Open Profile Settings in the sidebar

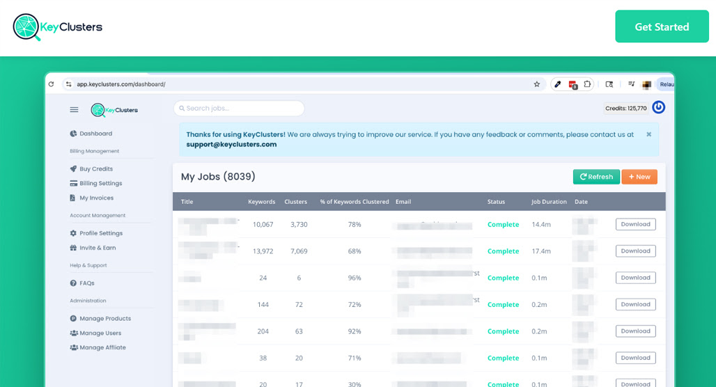coord(96,232)
